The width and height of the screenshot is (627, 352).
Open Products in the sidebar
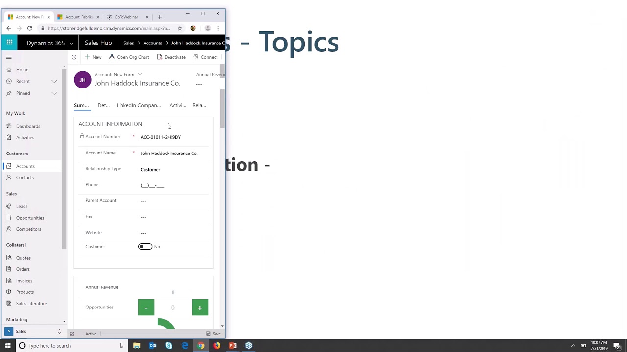(x=24, y=292)
